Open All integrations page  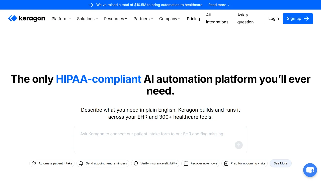tap(217, 19)
